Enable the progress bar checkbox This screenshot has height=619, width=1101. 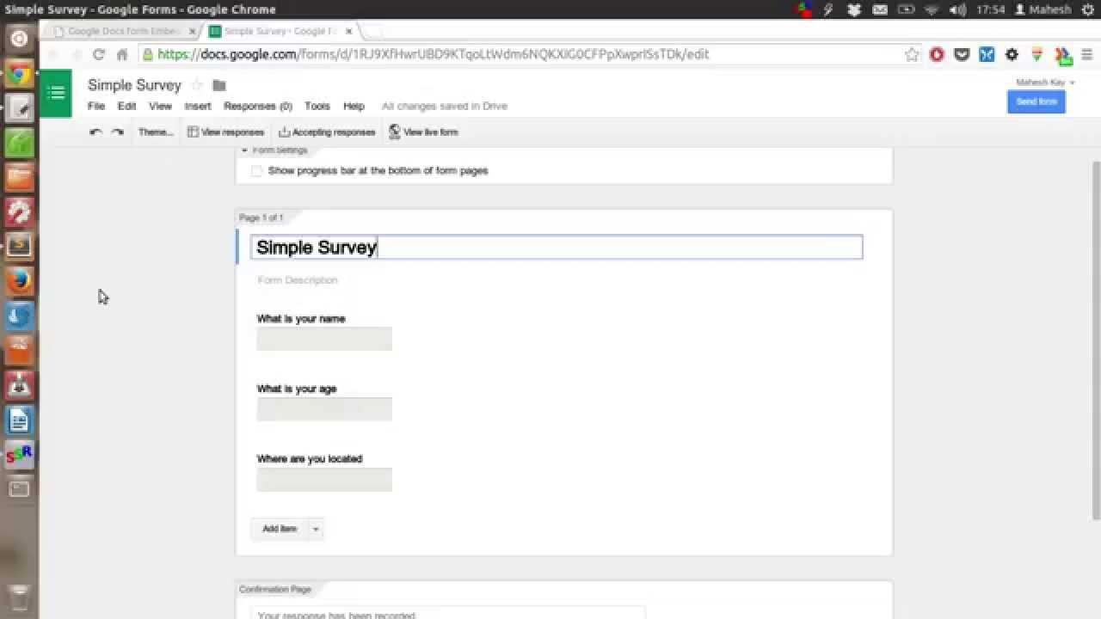256,171
